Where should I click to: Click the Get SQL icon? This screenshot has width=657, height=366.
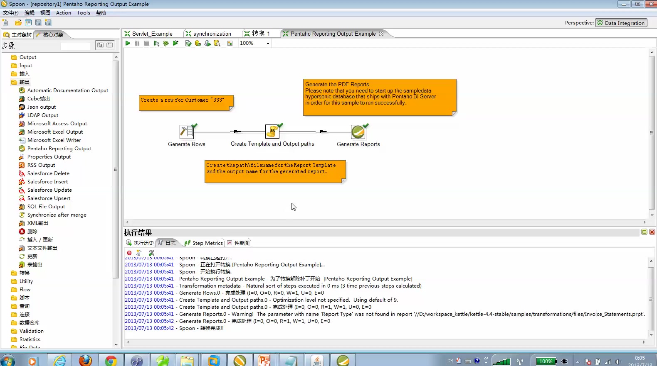(207, 43)
